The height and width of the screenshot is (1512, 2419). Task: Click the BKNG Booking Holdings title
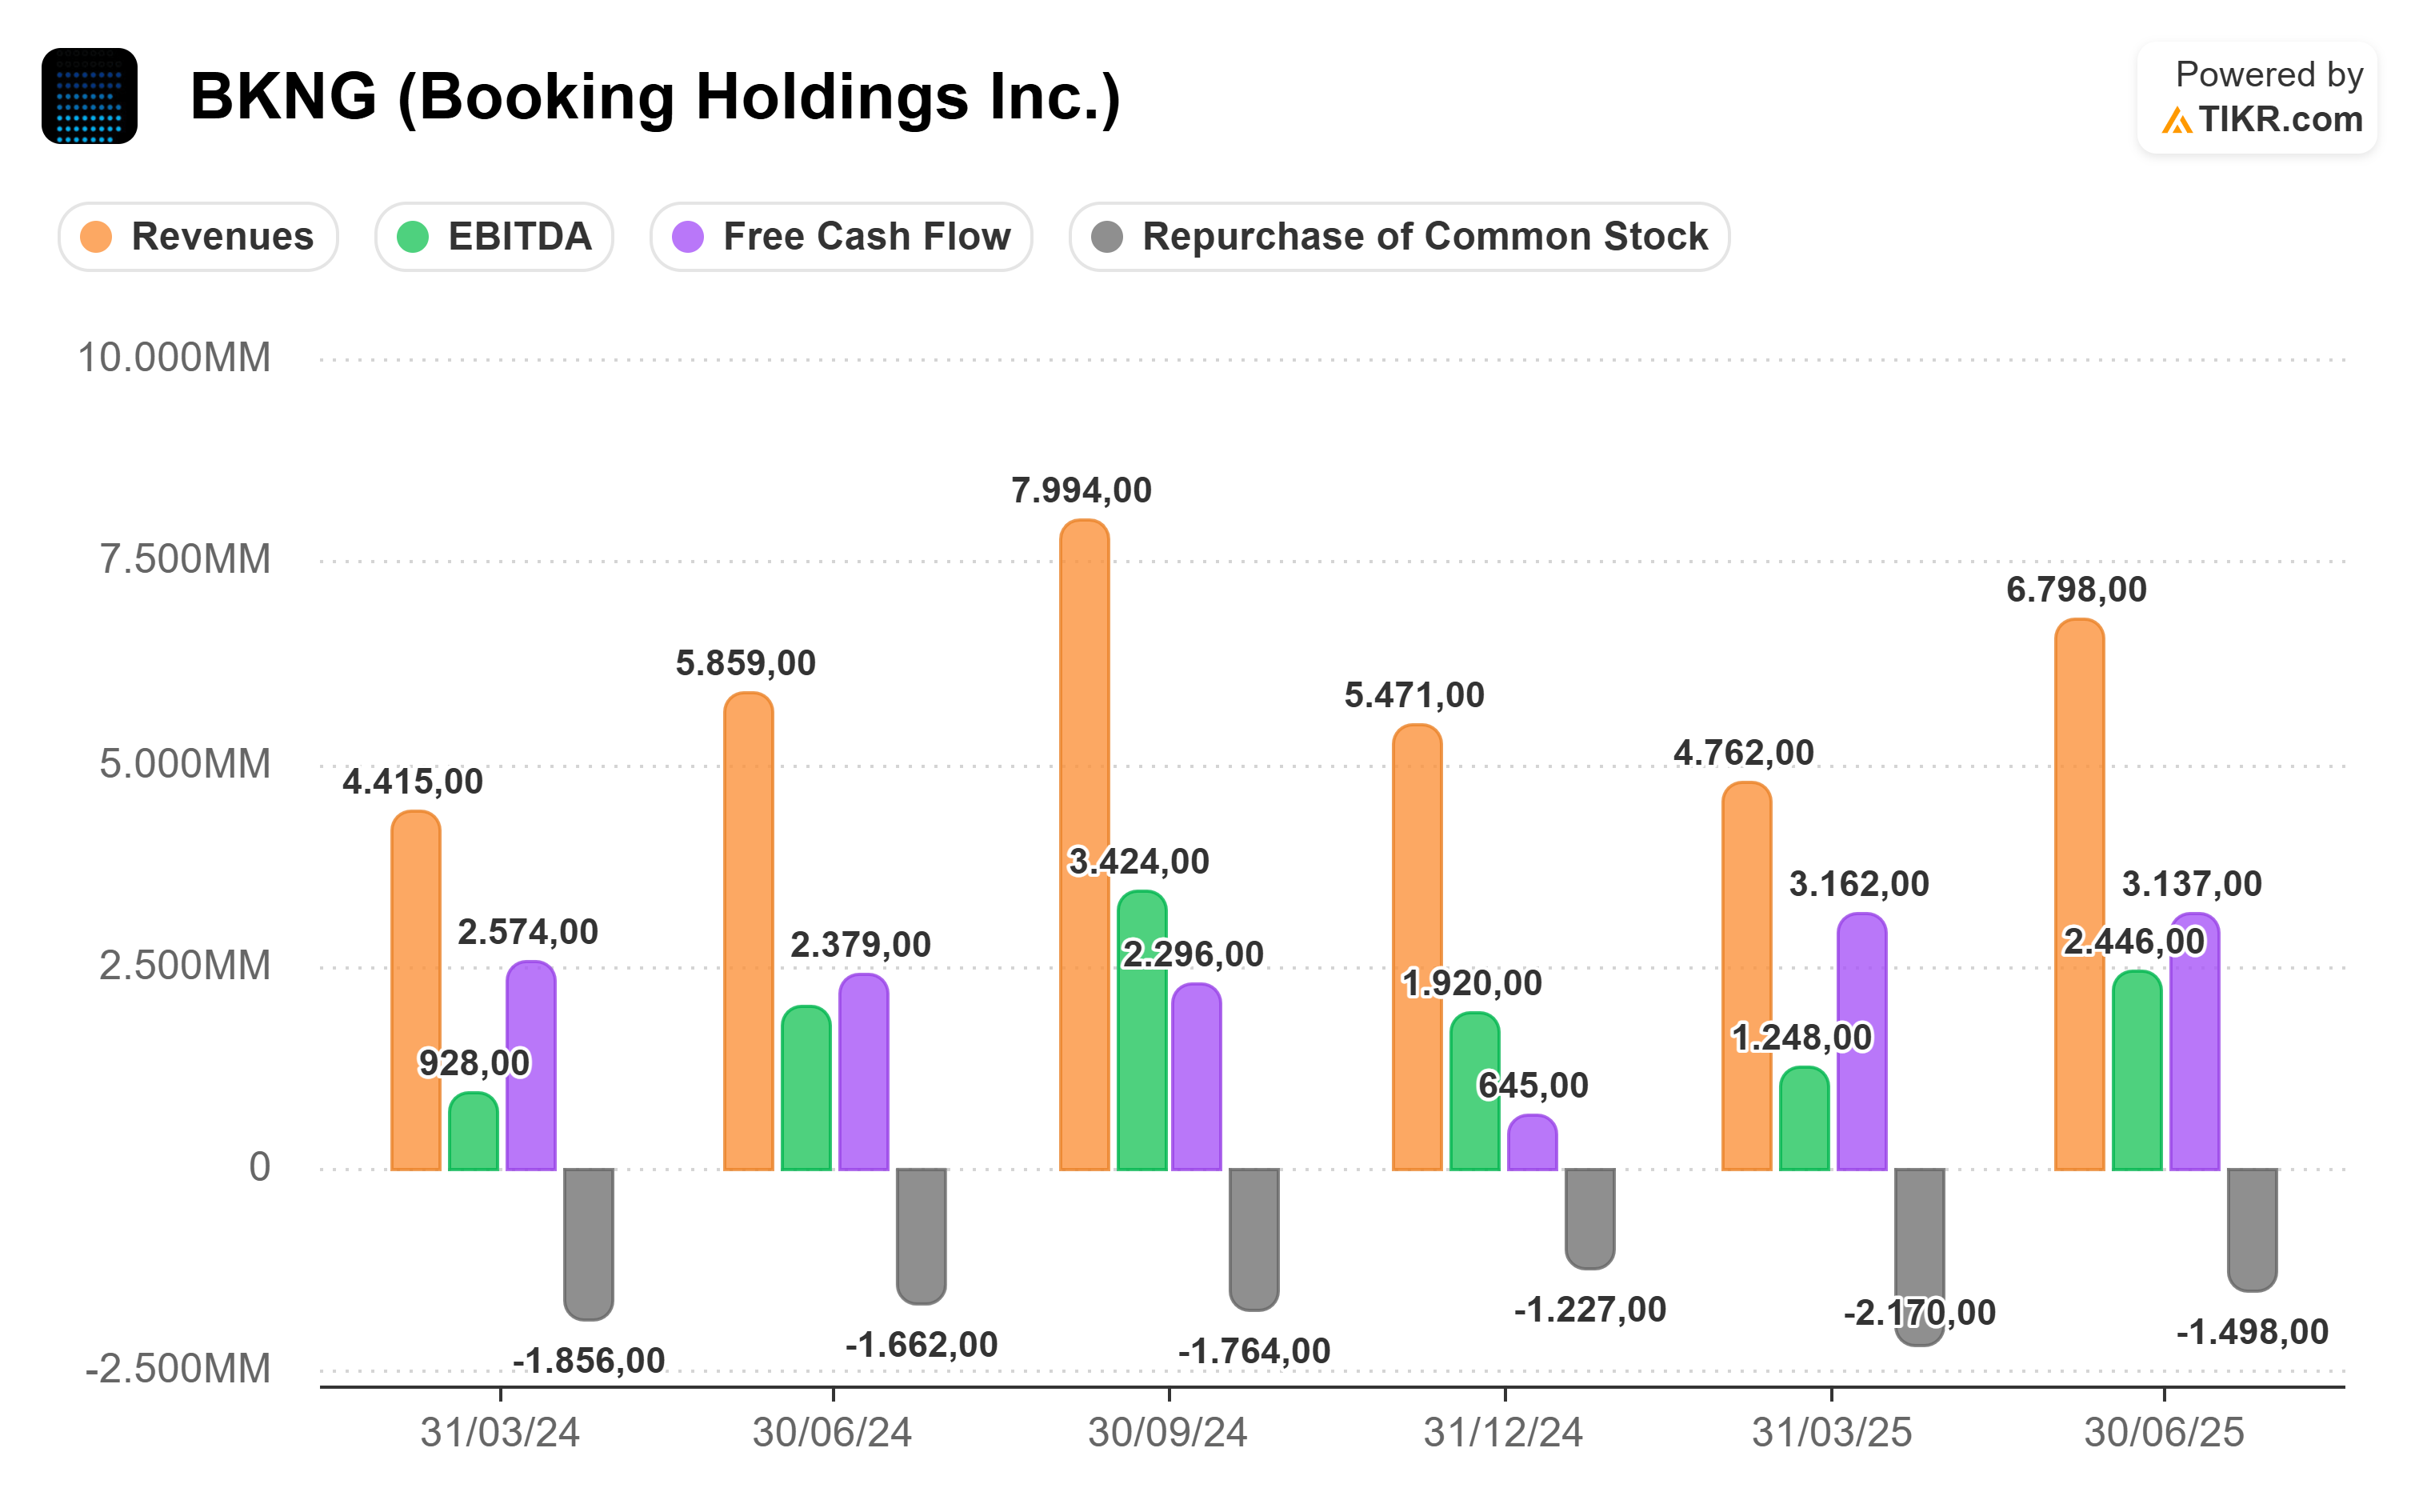point(654,97)
